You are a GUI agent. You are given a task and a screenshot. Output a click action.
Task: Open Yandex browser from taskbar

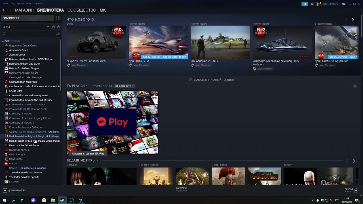click(44, 200)
